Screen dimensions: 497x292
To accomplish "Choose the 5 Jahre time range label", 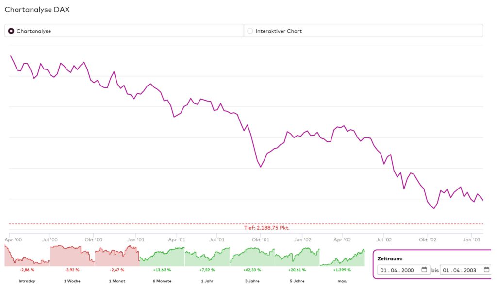I will 297,281.
